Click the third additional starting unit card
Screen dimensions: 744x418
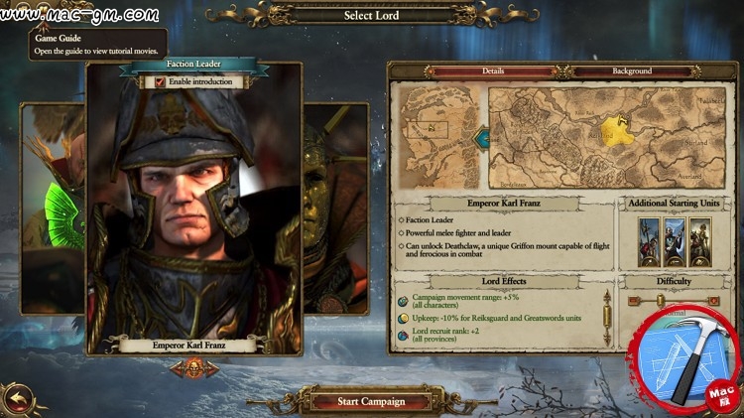tap(700, 242)
